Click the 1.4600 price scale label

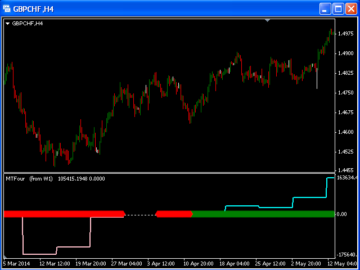click(344, 133)
